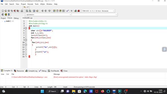Screen dimensions: 167x94
Task: Open File Explorer from the taskbar
Action: (x=74, y=91)
